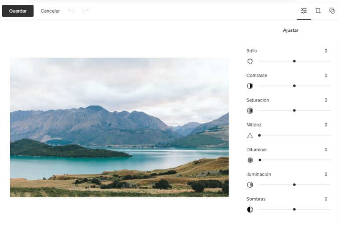Click the Contraste half-circle icon

pos(250,86)
